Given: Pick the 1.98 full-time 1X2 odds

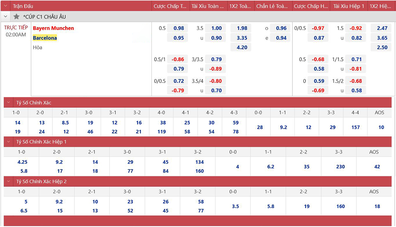Looking at the screenshot, I should point(242,28).
